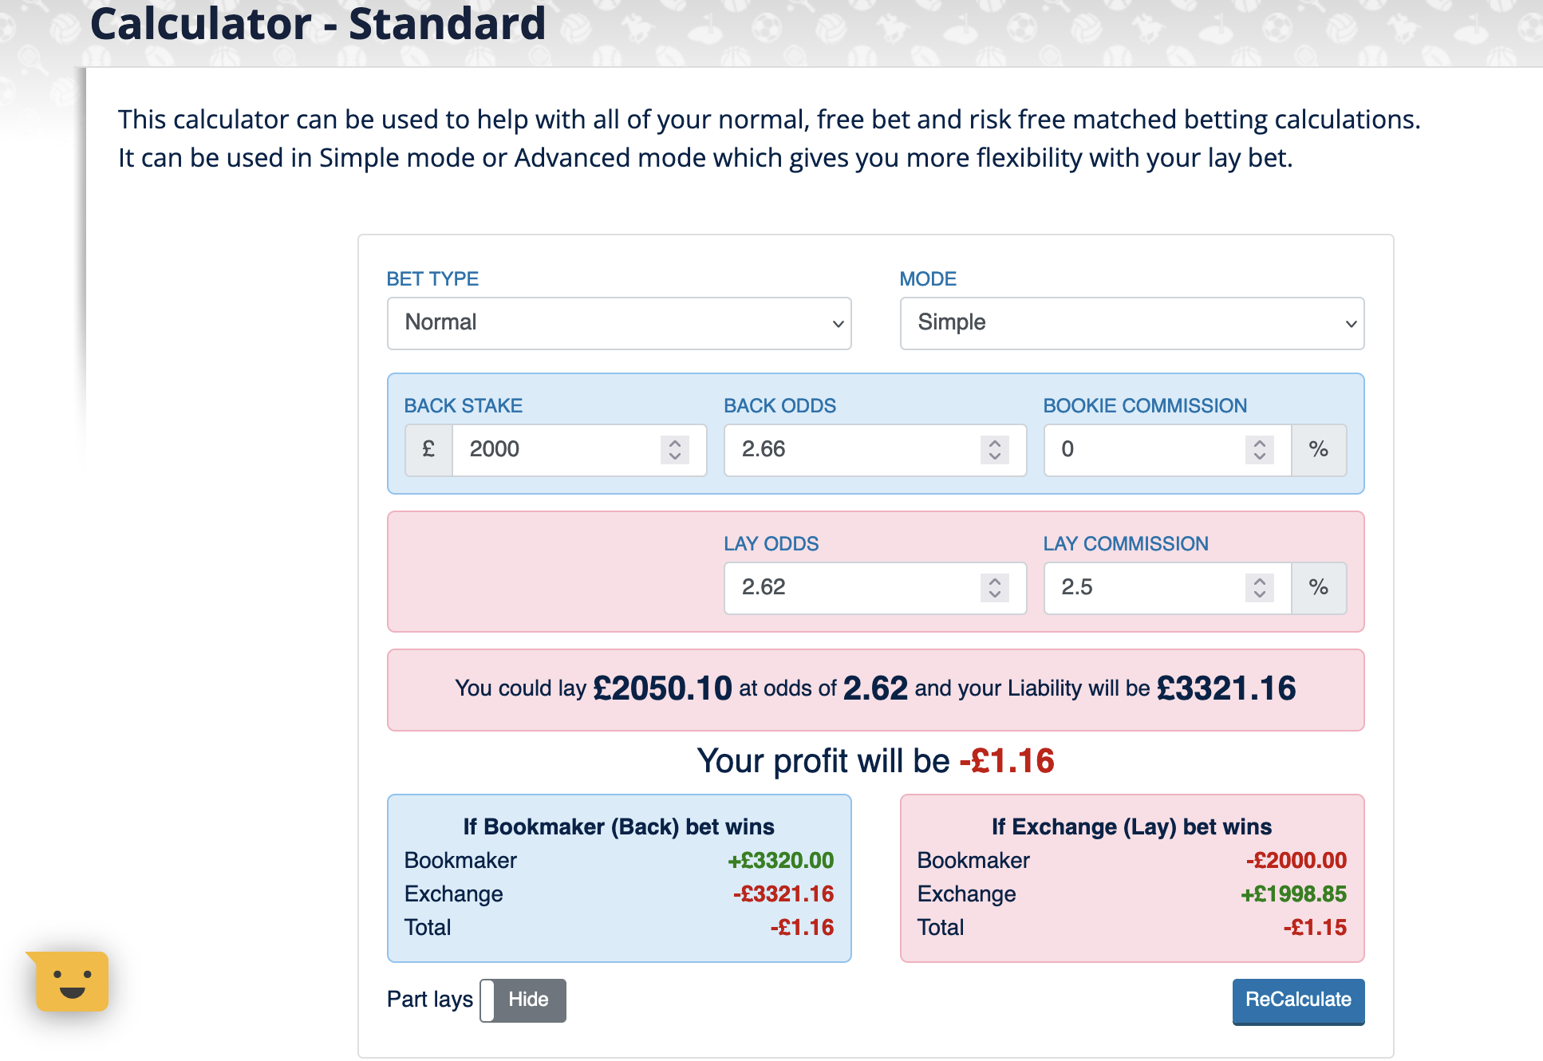Image resolution: width=1543 pixels, height=1061 pixels.
Task: Toggle the Part lays Hide switch
Action: (x=523, y=1000)
